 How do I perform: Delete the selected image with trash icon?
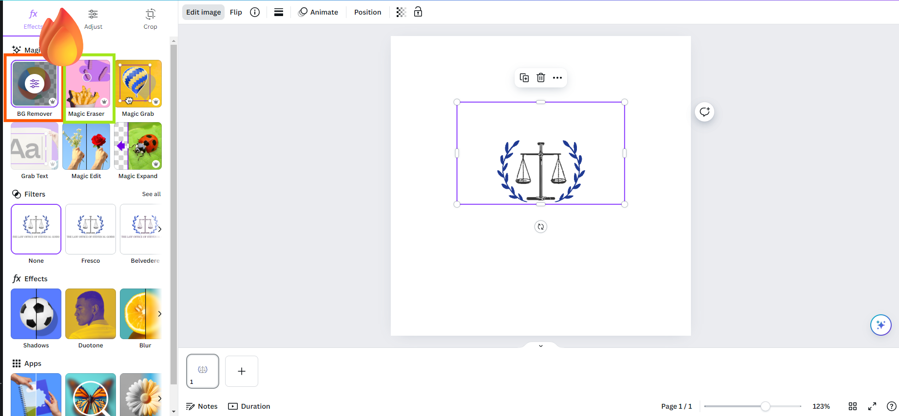pyautogui.click(x=541, y=78)
